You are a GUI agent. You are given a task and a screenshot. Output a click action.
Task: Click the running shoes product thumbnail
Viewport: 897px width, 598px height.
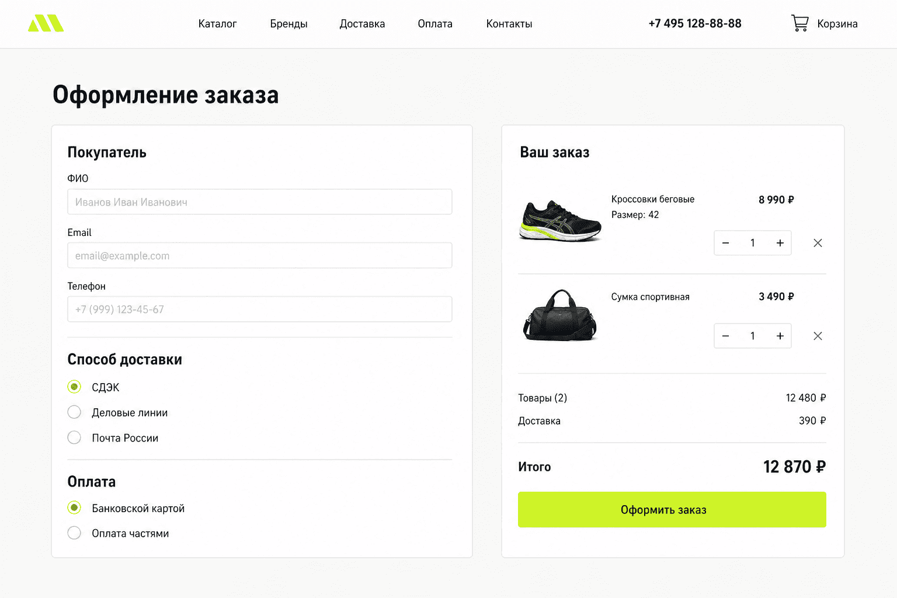click(x=560, y=221)
